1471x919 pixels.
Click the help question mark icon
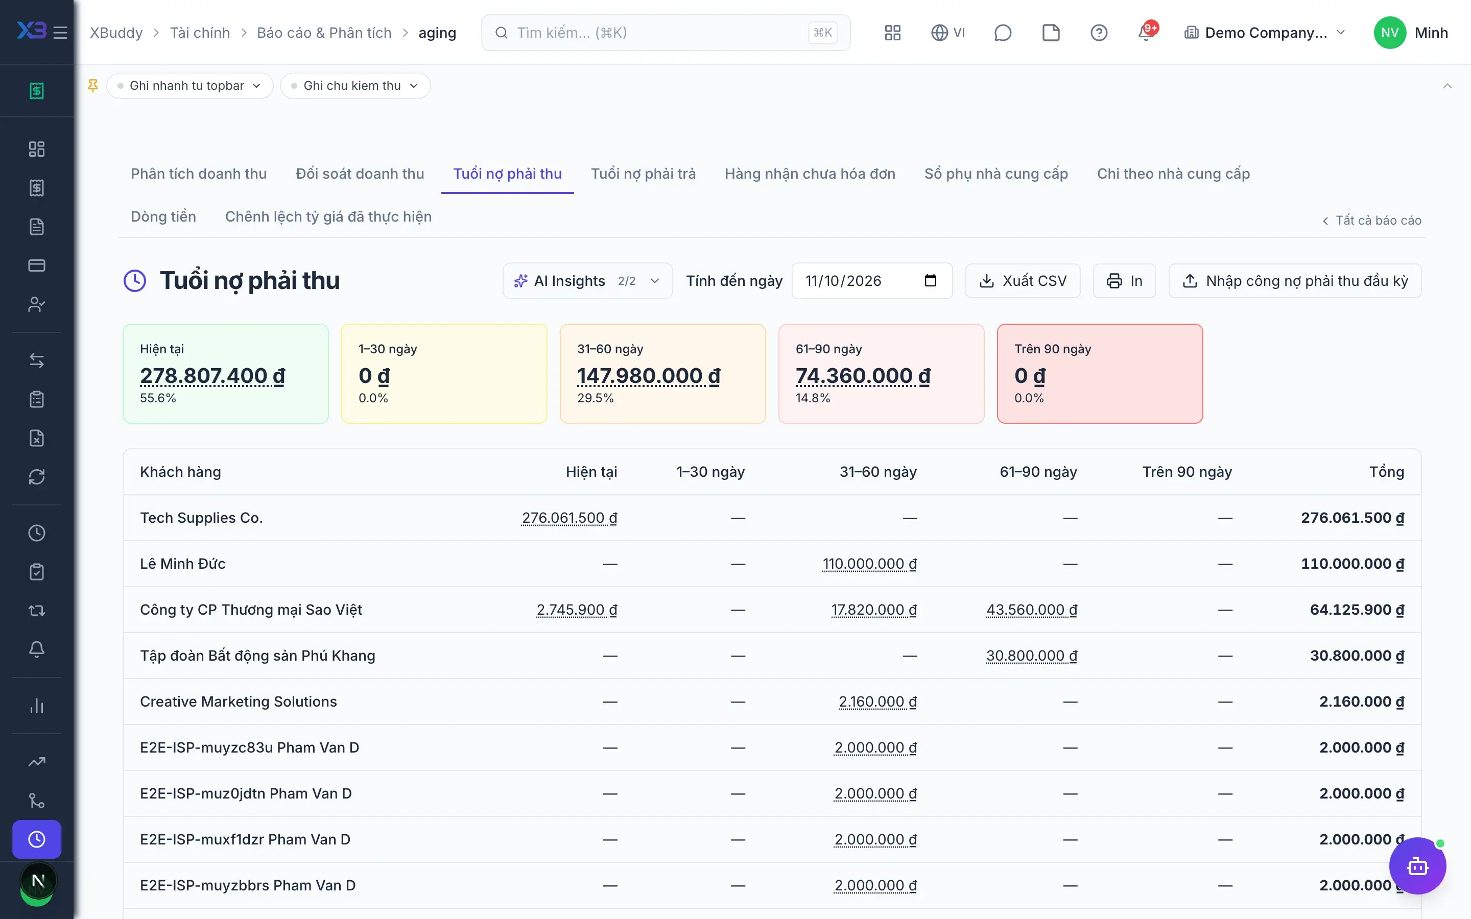click(1098, 33)
